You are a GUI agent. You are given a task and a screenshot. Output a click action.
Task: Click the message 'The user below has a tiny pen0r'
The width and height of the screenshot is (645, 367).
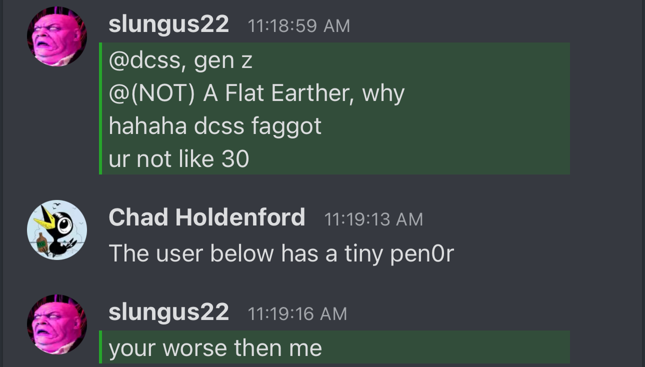point(281,253)
